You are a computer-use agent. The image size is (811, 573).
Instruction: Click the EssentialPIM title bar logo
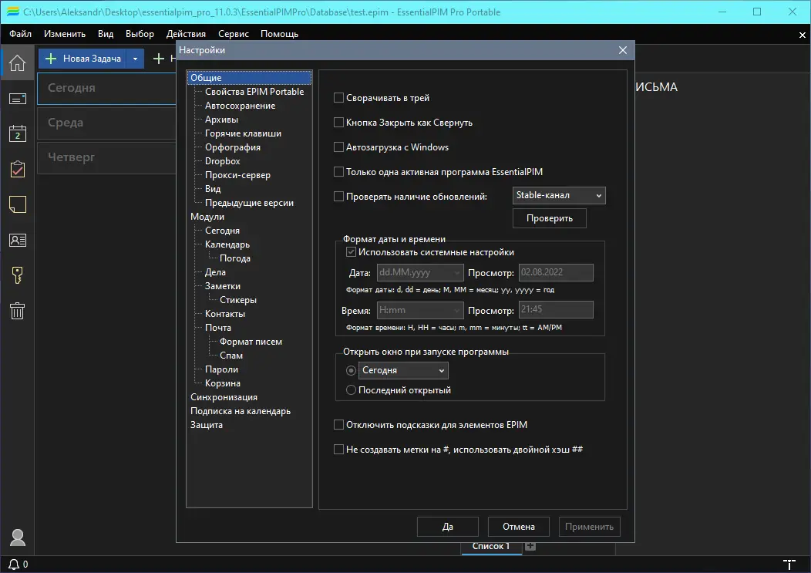(x=13, y=12)
